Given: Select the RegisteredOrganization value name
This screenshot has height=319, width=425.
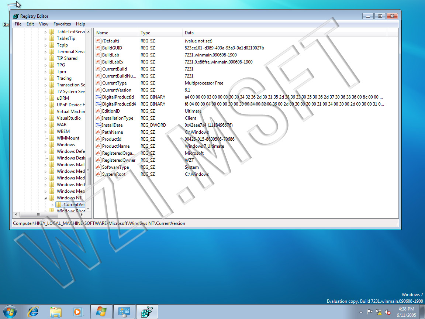Looking at the screenshot, I should pyautogui.click(x=119, y=153).
